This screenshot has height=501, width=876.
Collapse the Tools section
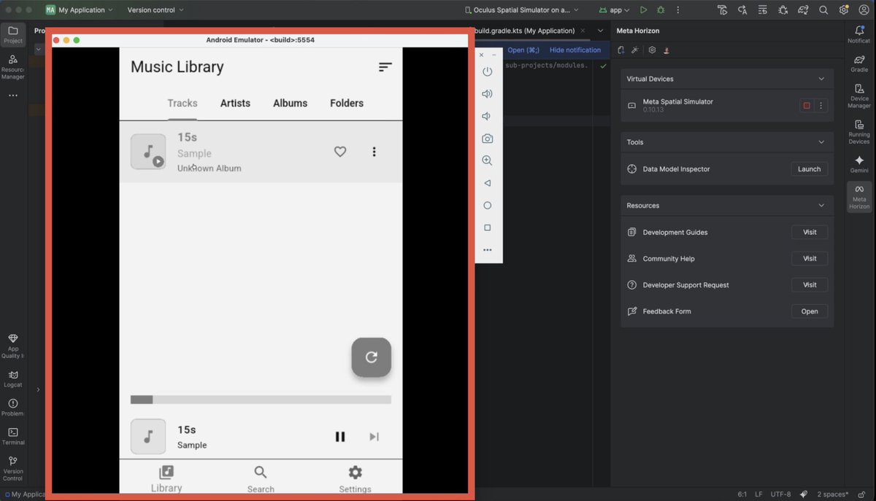tap(821, 141)
